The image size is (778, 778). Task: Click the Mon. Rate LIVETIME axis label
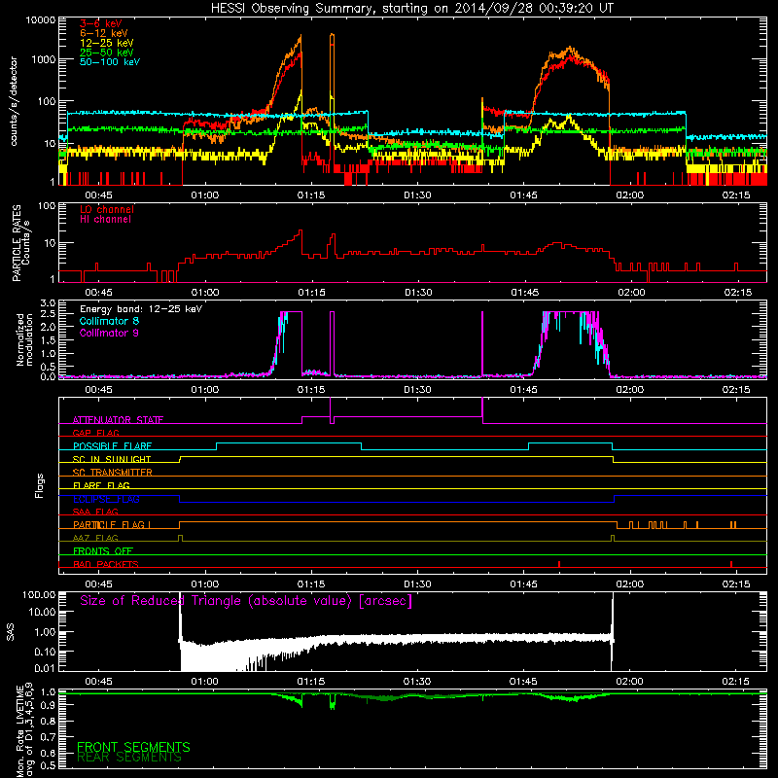click(x=24, y=729)
